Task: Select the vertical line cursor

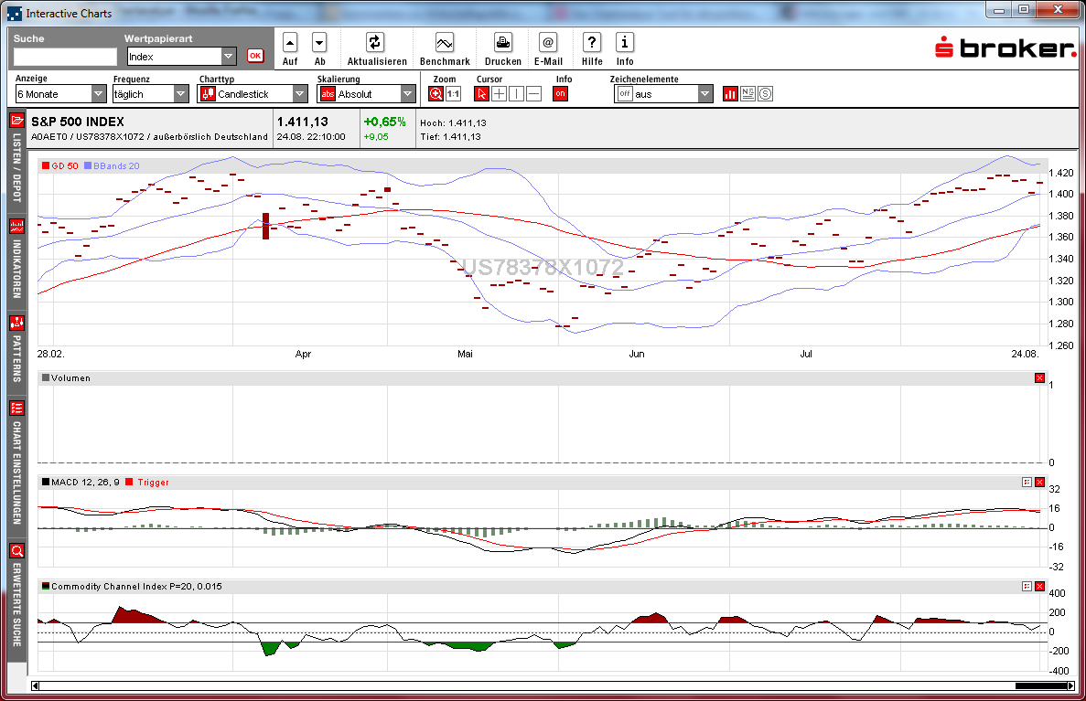Action: (516, 94)
